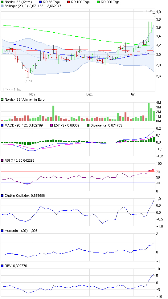Click the OBV legend swatch

click(x=2, y=266)
